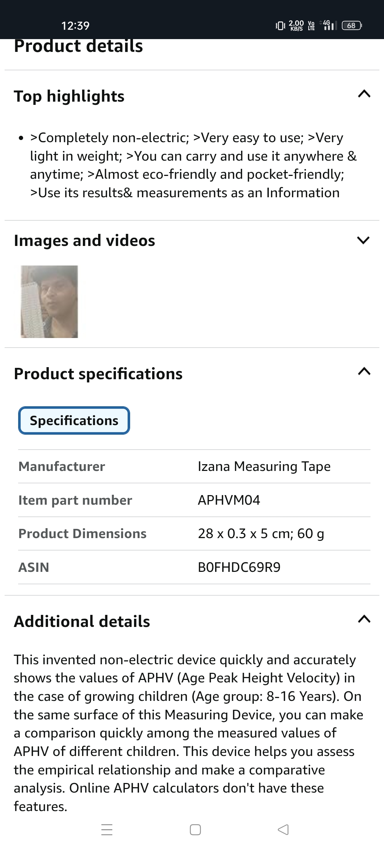Select the Specifications tab button

coord(74,420)
